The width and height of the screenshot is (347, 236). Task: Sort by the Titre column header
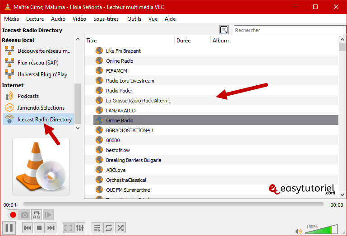coord(130,41)
